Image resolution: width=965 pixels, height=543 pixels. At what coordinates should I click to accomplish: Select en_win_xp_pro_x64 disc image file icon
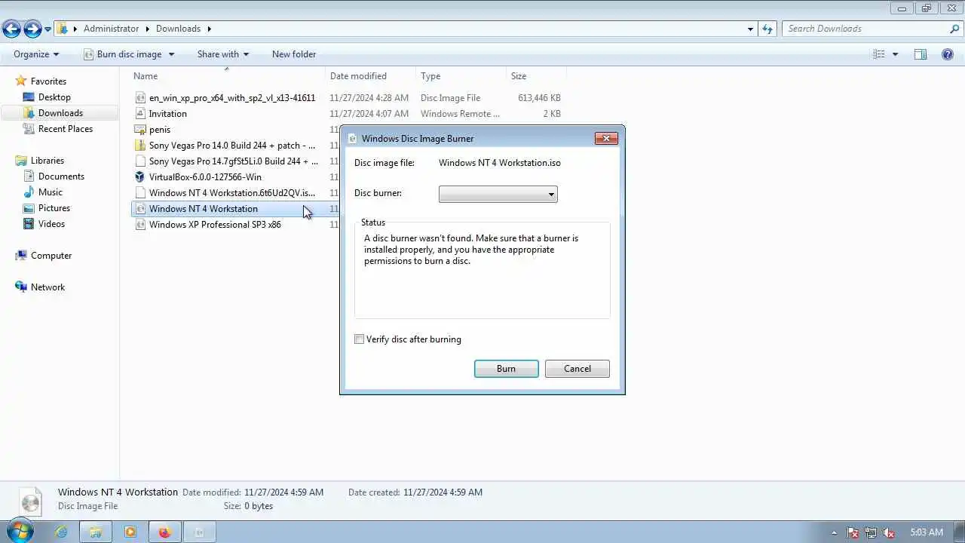click(x=139, y=98)
